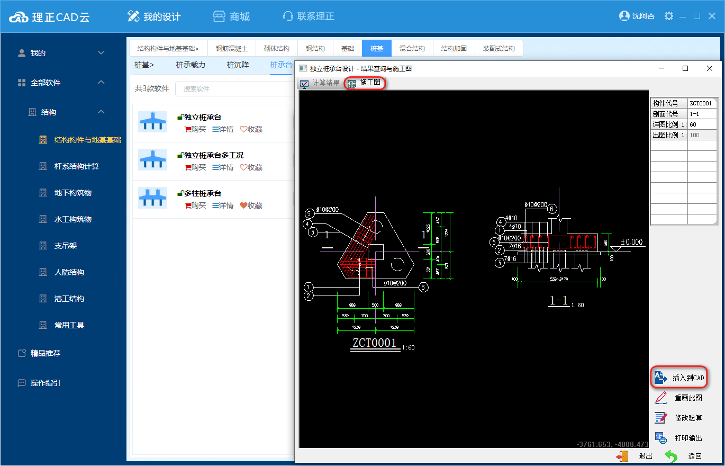This screenshot has width=725, height=466.
Task: Select 结构构件与地基基础 in sidebar
Action: point(88,140)
